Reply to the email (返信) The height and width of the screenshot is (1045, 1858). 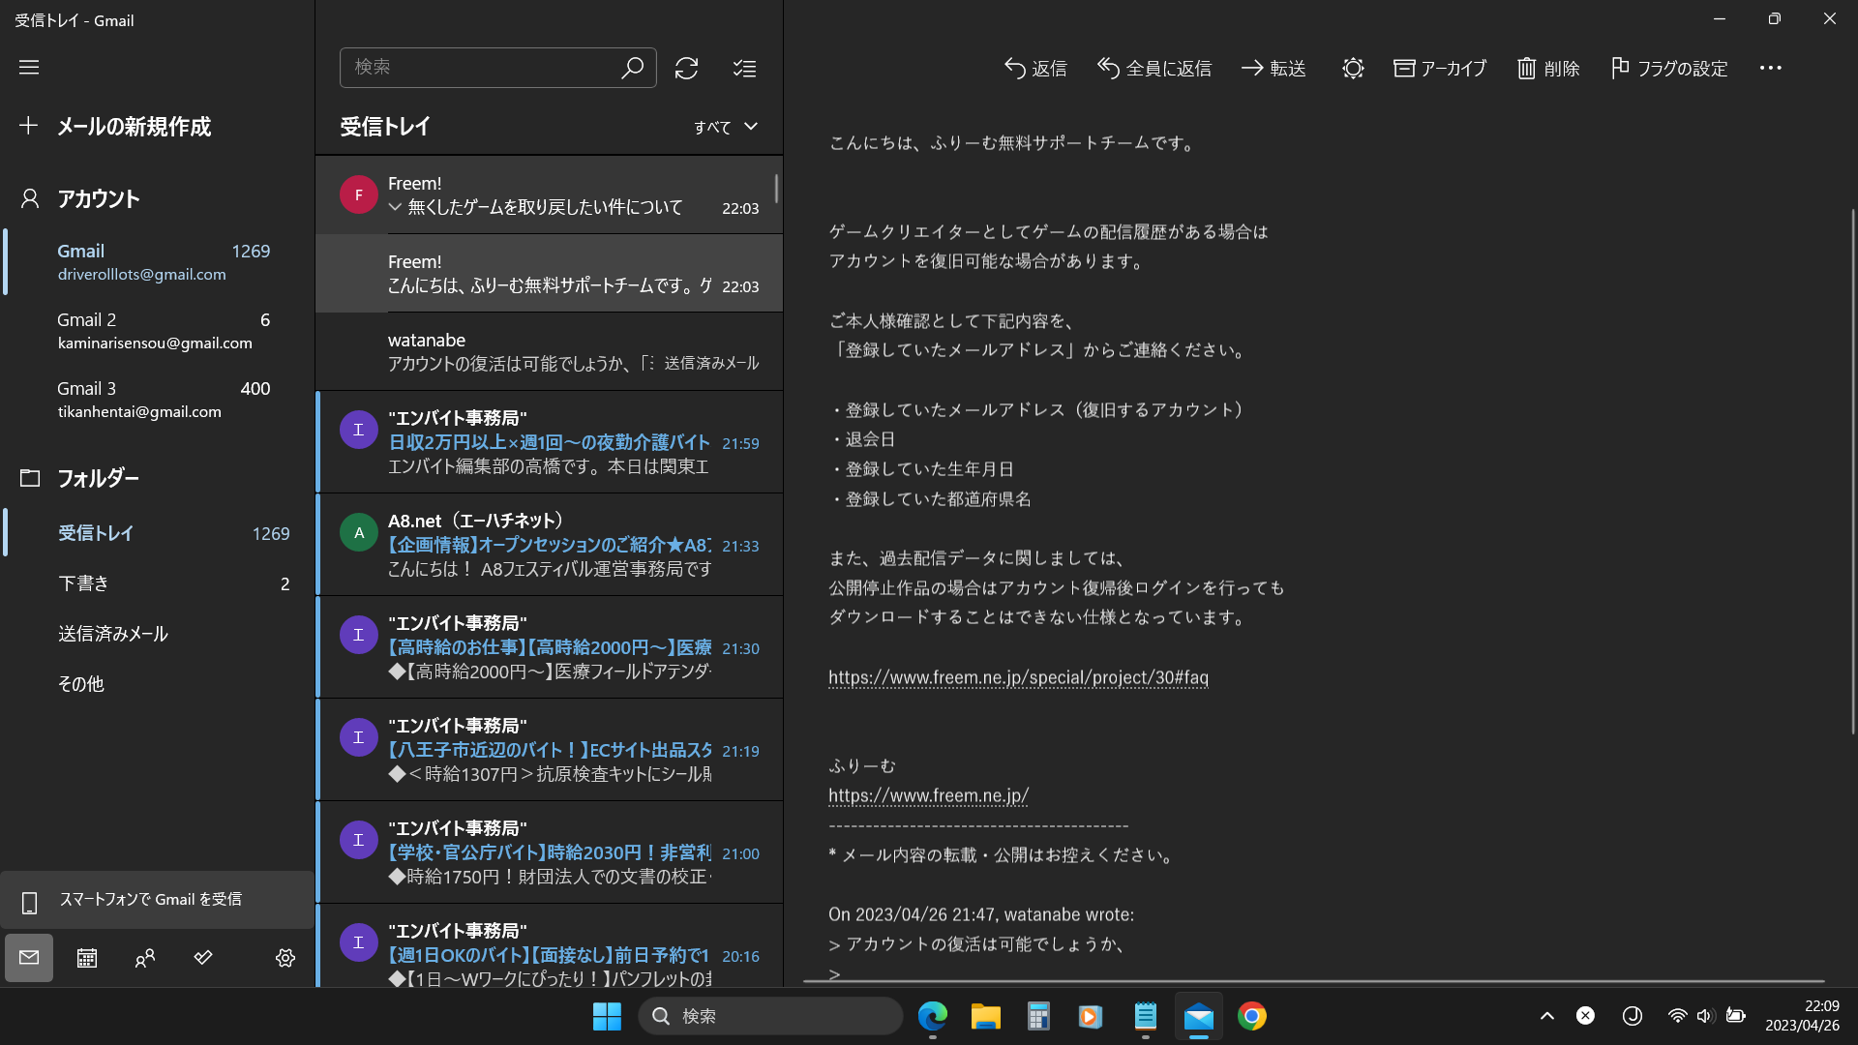click(x=1035, y=68)
